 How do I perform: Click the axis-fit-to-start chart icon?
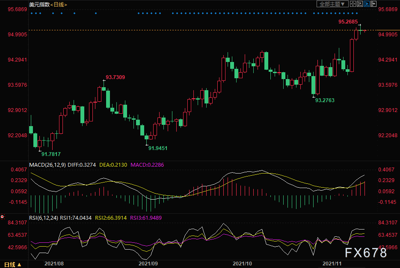tap(360, 4)
